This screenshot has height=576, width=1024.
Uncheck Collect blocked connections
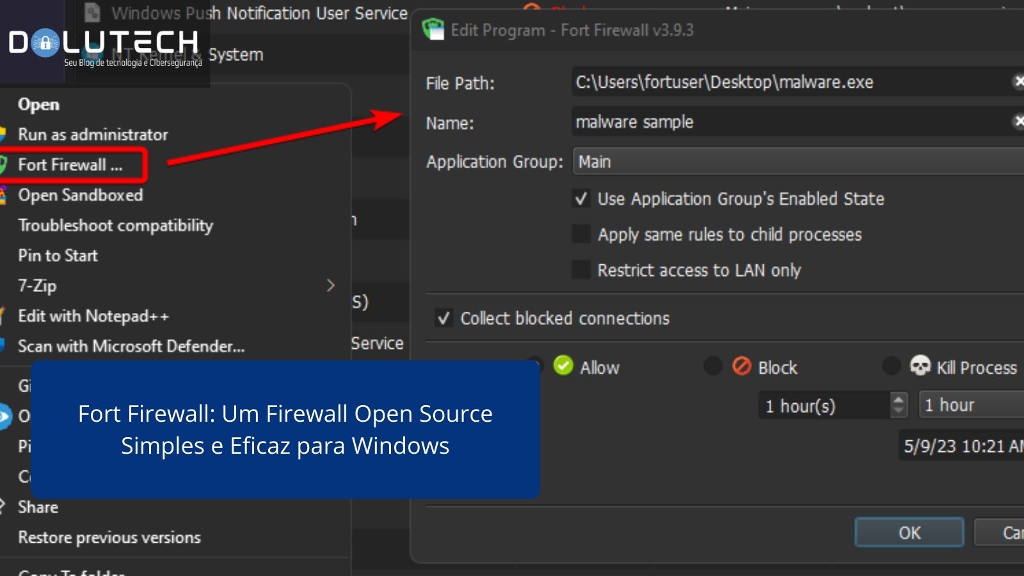444,318
